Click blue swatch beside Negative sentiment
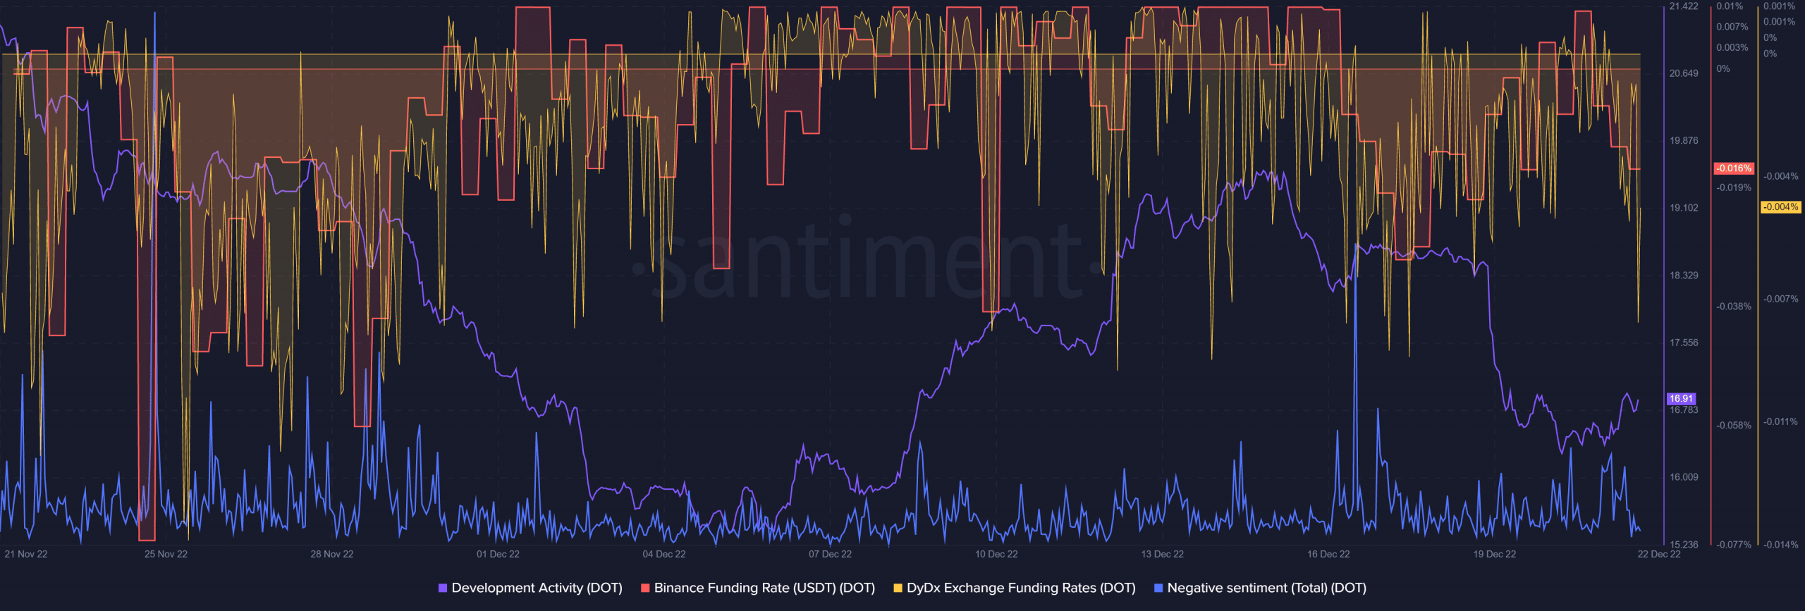The height and width of the screenshot is (611, 1805). click(x=1158, y=588)
